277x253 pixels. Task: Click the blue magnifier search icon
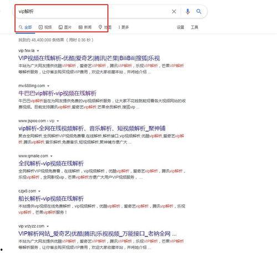[x=199, y=12]
